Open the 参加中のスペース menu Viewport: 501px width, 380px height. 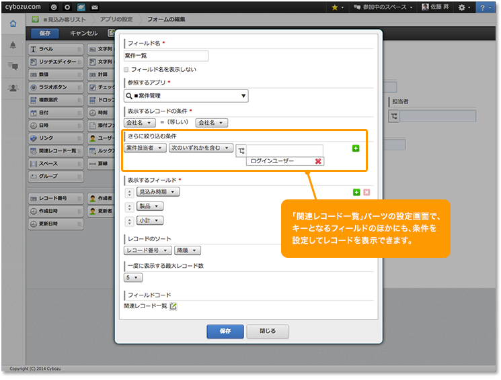[386, 7]
